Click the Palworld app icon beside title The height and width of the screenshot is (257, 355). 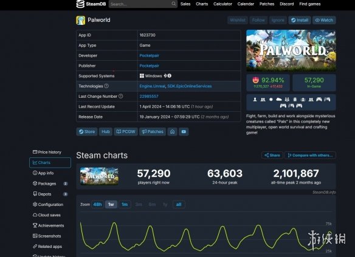(81, 21)
